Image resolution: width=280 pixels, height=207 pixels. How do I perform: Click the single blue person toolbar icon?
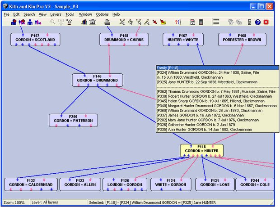[30, 22]
